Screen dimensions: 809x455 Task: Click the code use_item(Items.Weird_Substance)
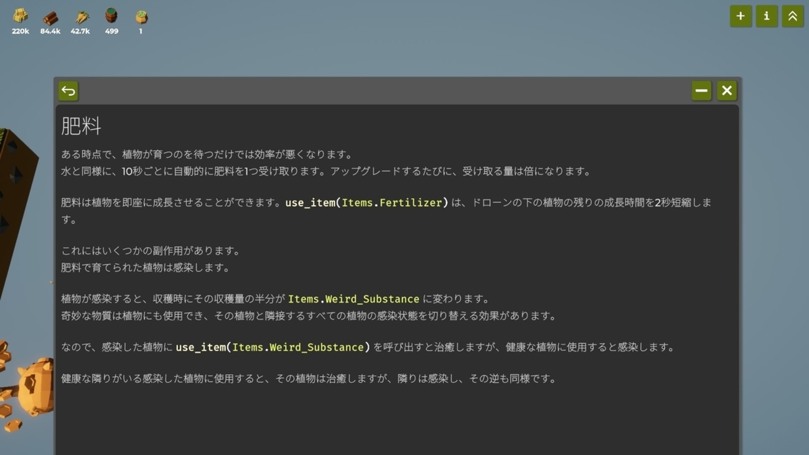point(273,347)
